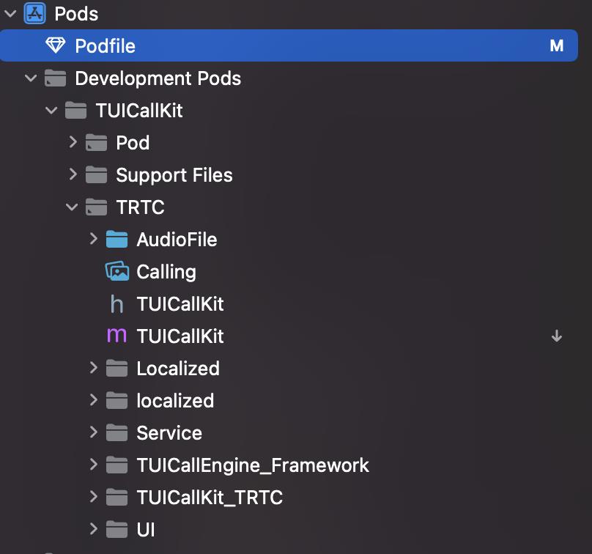Collapse the Development Pods group
Screen dimensions: 592x554
click(x=31, y=78)
